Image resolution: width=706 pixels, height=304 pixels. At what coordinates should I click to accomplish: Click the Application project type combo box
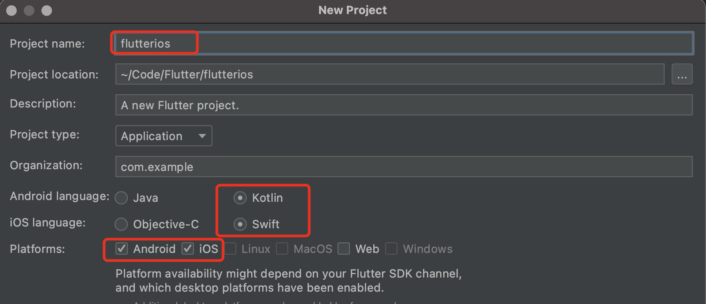(x=163, y=136)
